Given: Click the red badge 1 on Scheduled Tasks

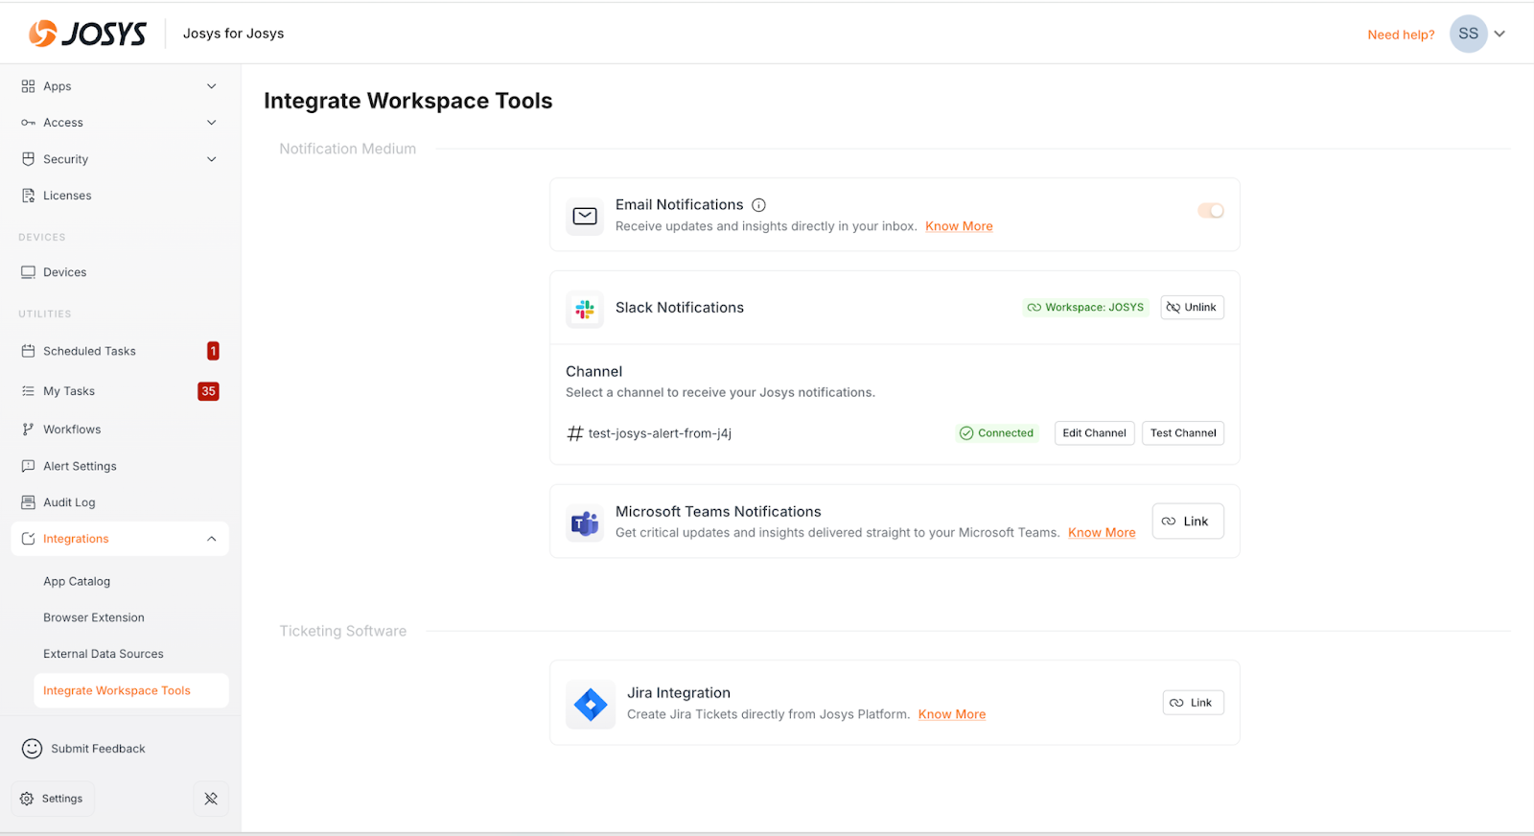Looking at the screenshot, I should click(213, 351).
